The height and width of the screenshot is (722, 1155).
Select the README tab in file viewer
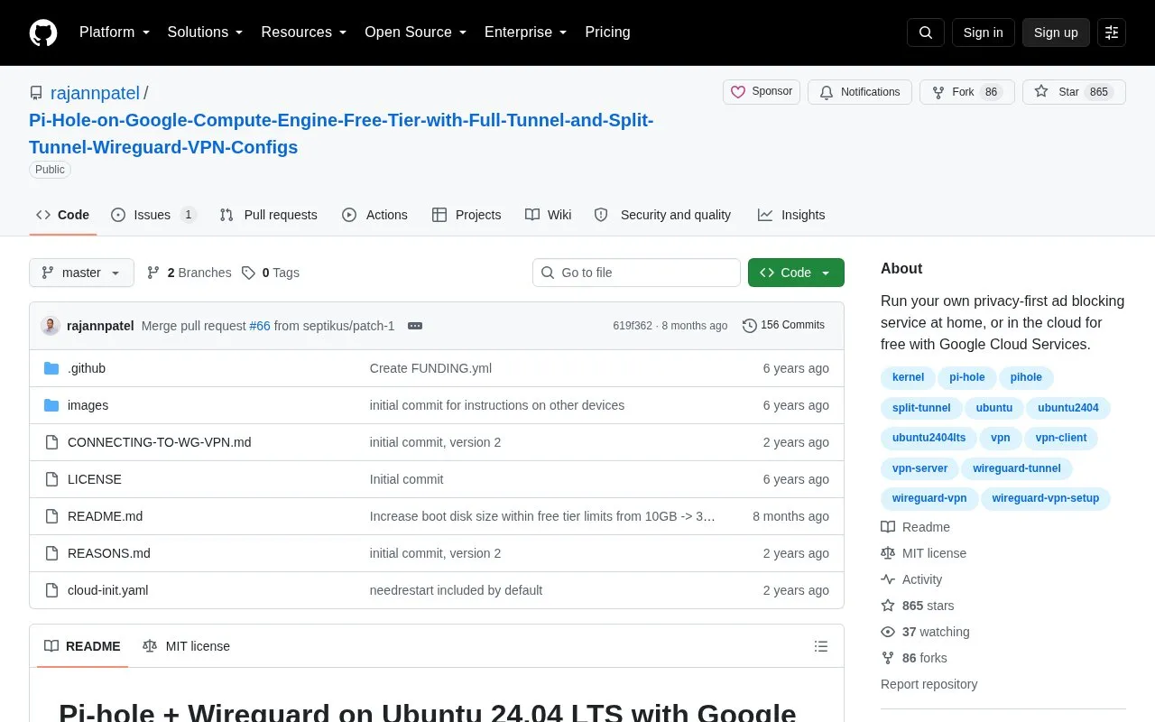click(x=82, y=646)
